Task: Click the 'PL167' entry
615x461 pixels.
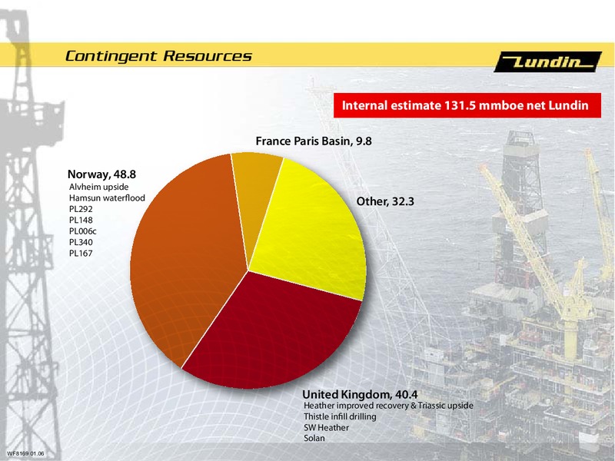Action: (x=81, y=254)
